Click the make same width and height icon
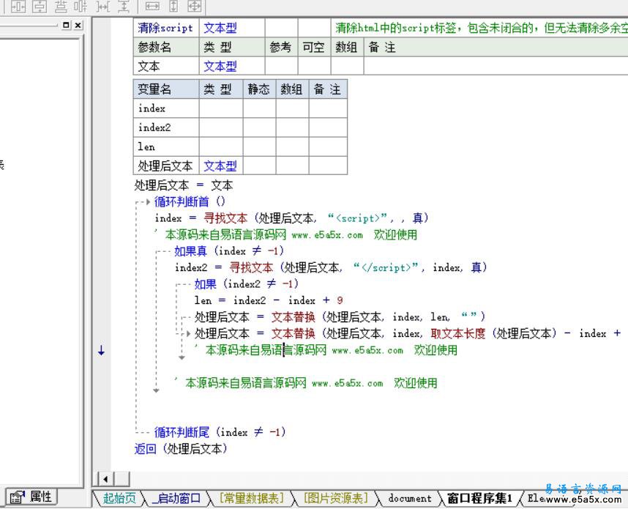 pyautogui.click(x=195, y=7)
